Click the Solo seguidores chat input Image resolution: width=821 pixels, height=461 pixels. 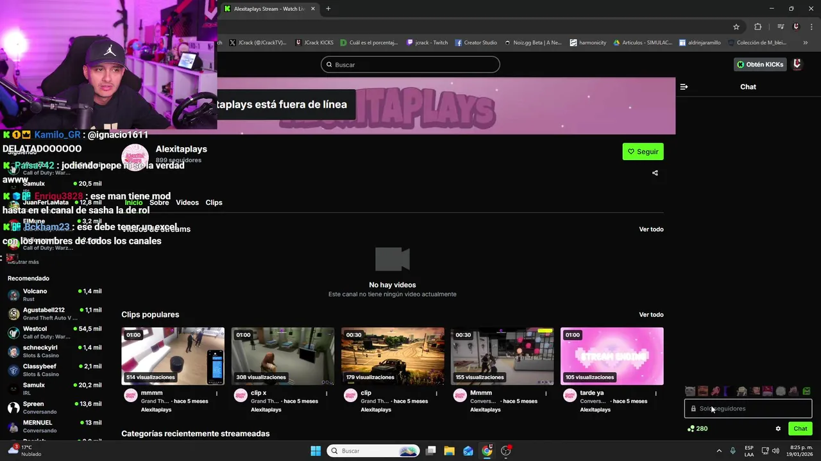pos(748,408)
